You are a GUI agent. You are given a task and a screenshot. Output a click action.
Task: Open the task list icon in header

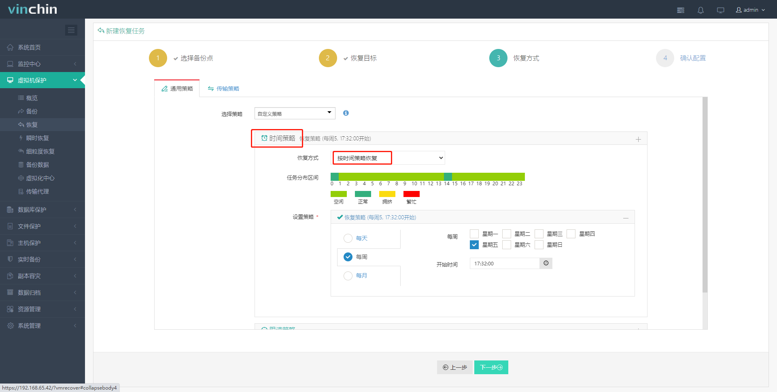point(681,10)
